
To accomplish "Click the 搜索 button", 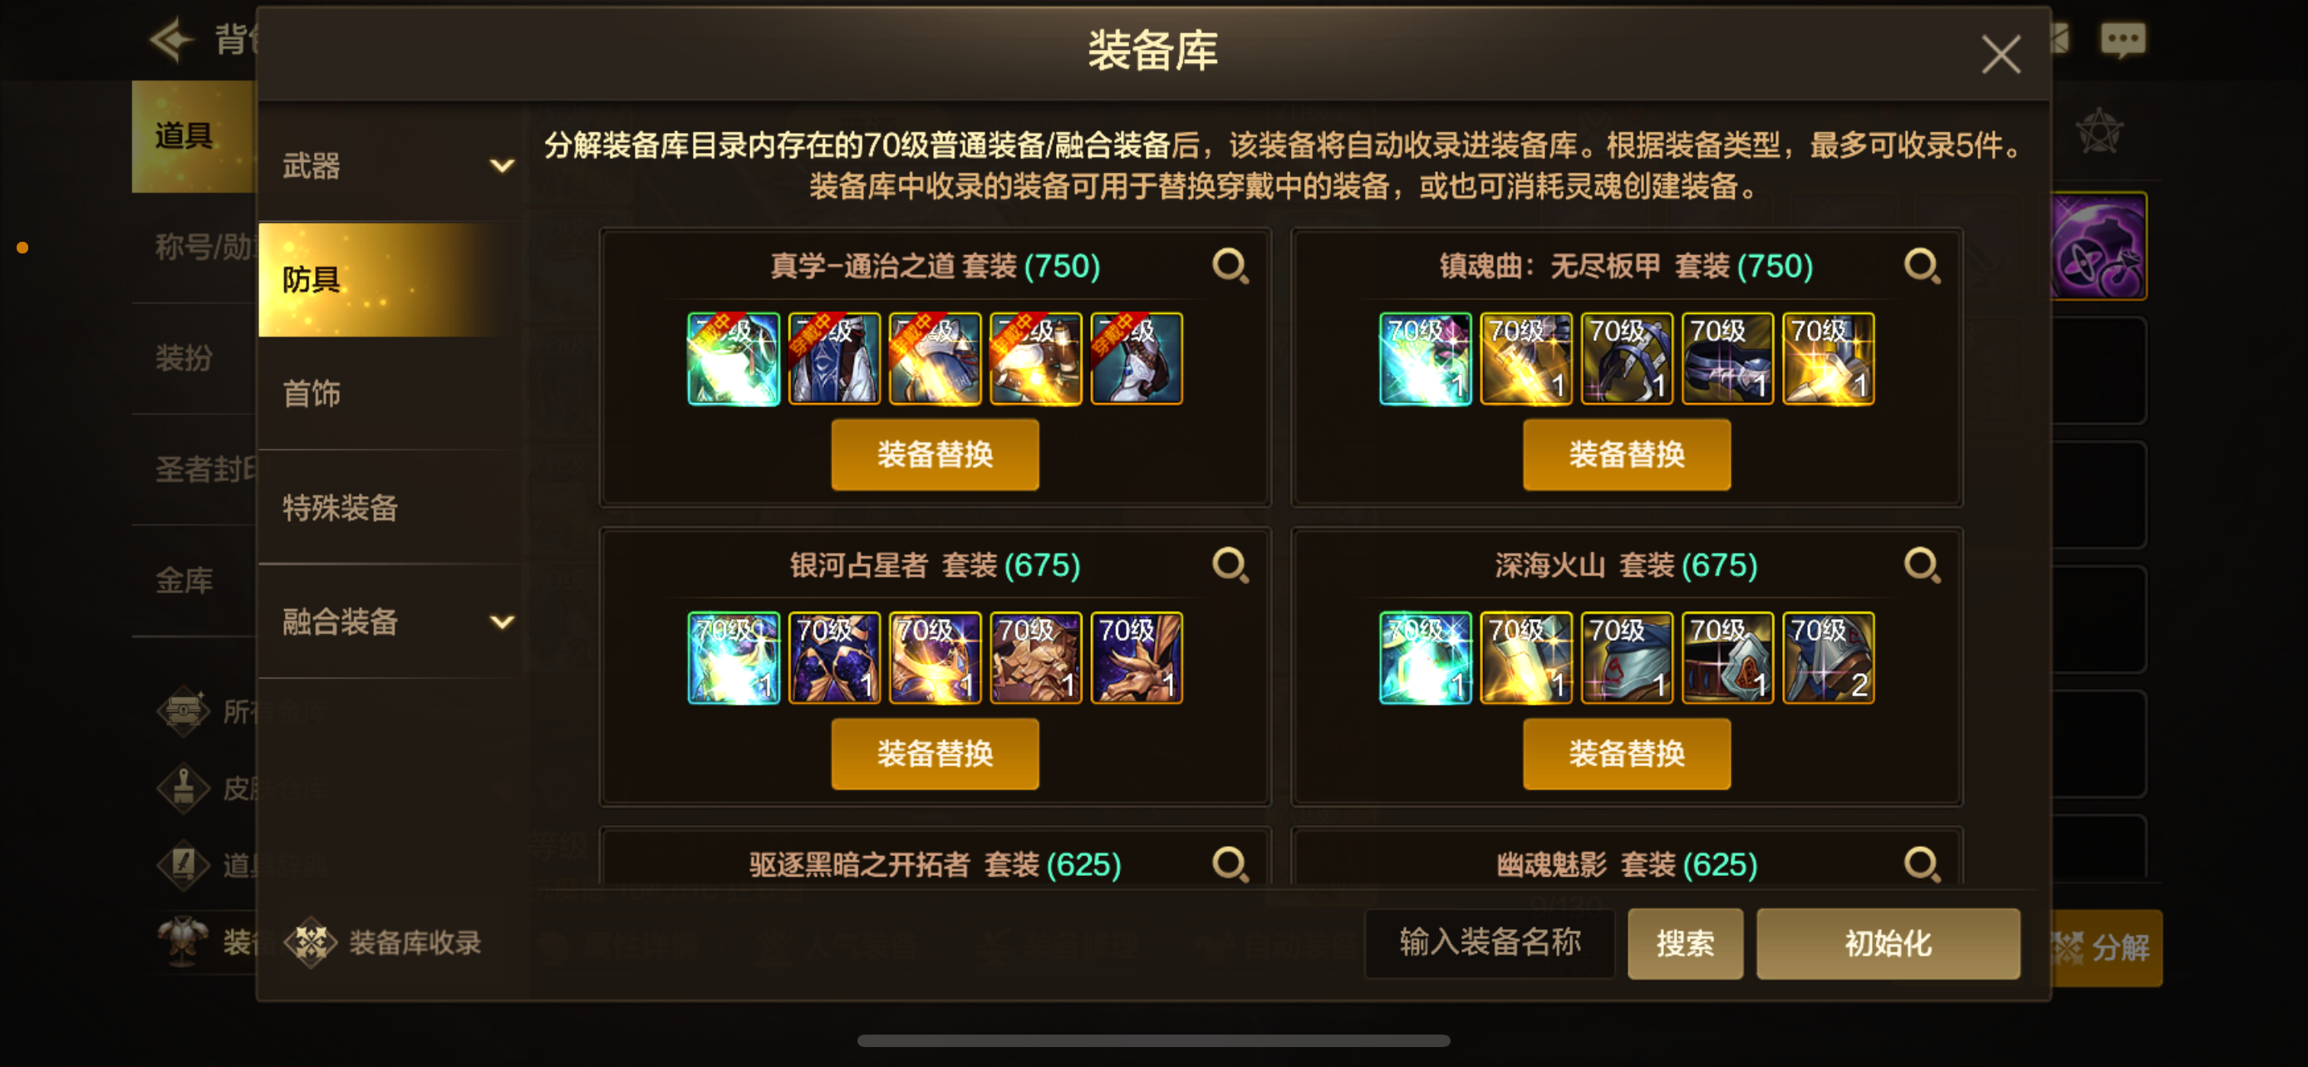I will [1684, 943].
